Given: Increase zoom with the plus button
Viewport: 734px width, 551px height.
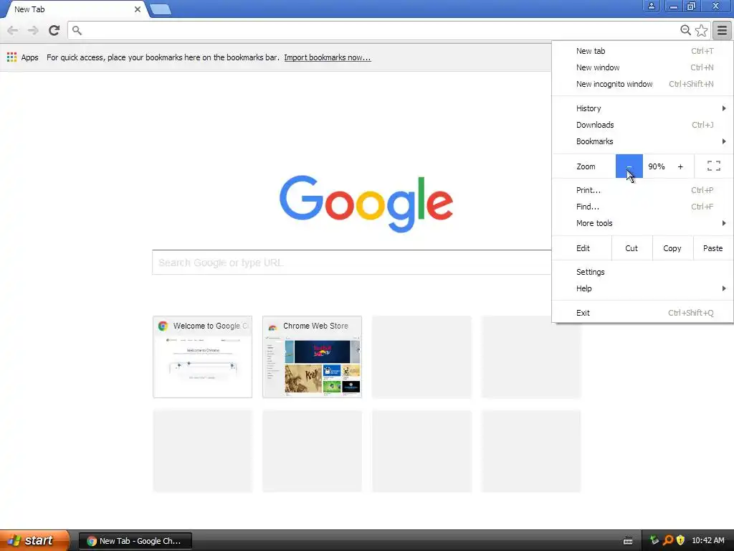Looking at the screenshot, I should click(x=680, y=166).
